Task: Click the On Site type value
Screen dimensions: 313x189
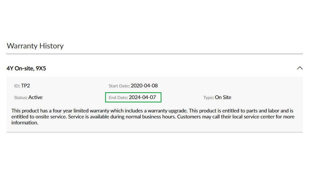Action: (x=223, y=97)
